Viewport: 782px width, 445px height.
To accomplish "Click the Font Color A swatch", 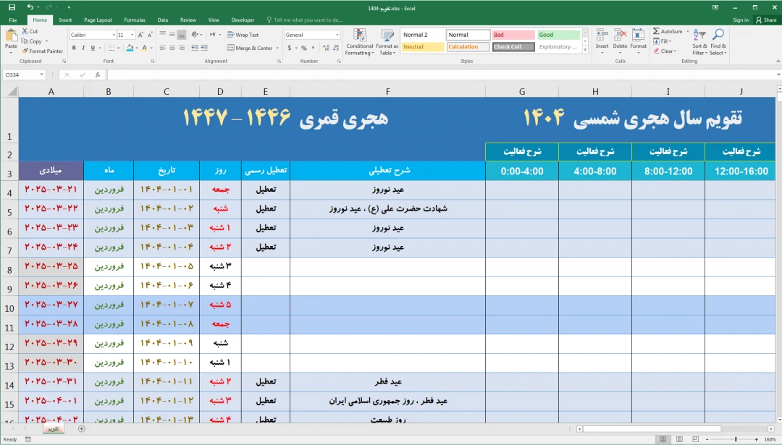I will (x=144, y=48).
